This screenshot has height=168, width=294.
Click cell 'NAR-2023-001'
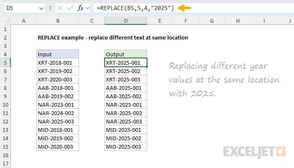coord(58,105)
